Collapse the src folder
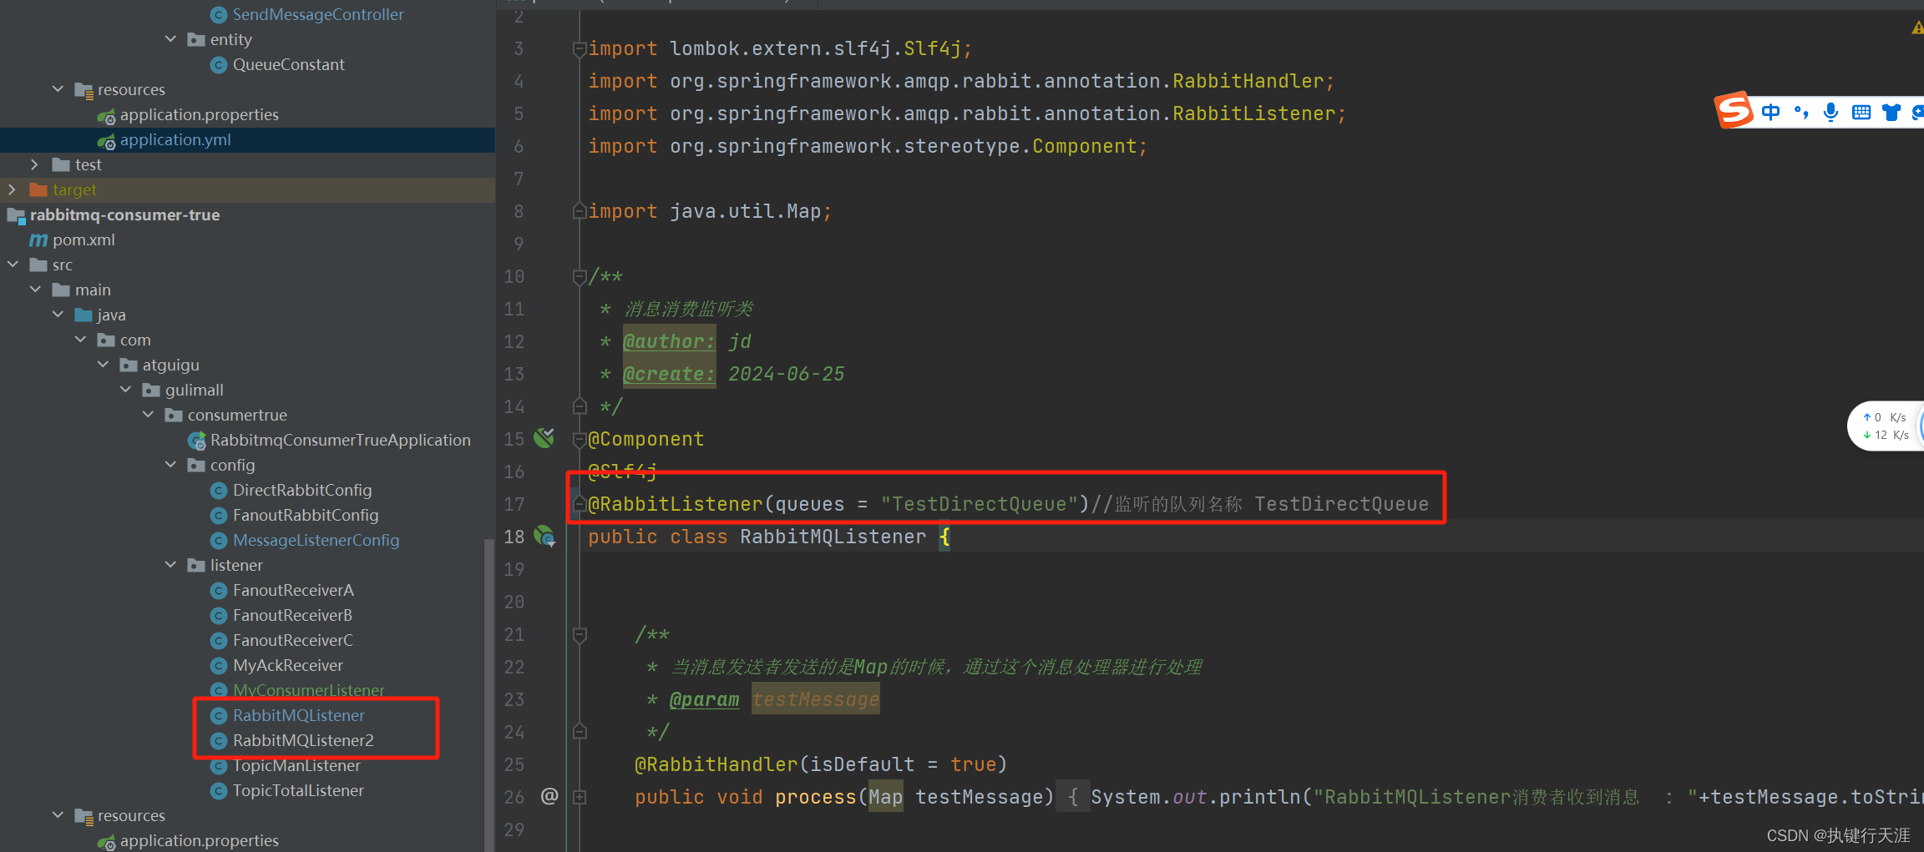Viewport: 1924px width, 852px height. (x=13, y=265)
